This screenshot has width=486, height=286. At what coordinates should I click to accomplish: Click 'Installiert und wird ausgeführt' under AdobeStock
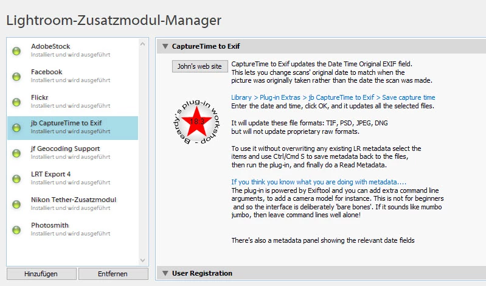click(x=71, y=55)
